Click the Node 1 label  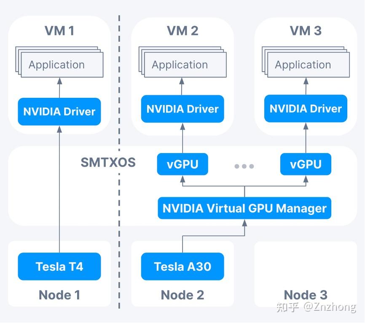pyautogui.click(x=59, y=295)
